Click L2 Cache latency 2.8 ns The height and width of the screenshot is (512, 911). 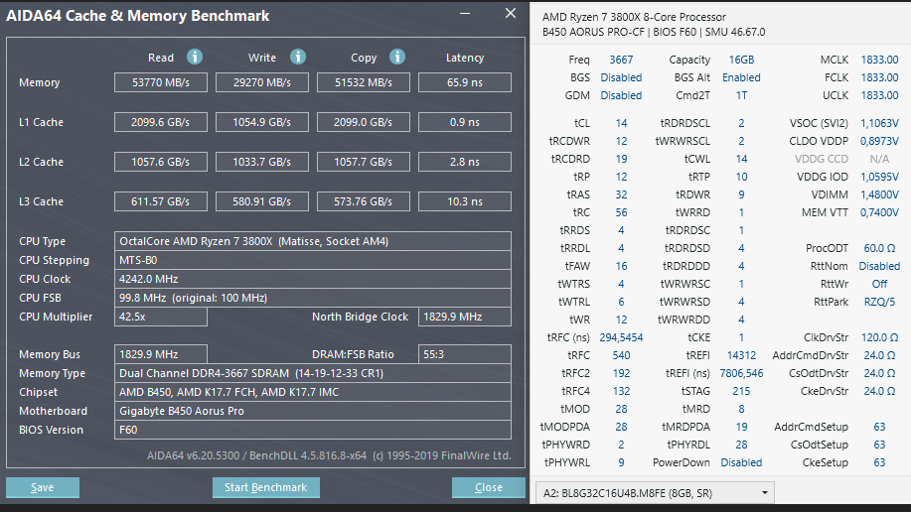(x=465, y=162)
